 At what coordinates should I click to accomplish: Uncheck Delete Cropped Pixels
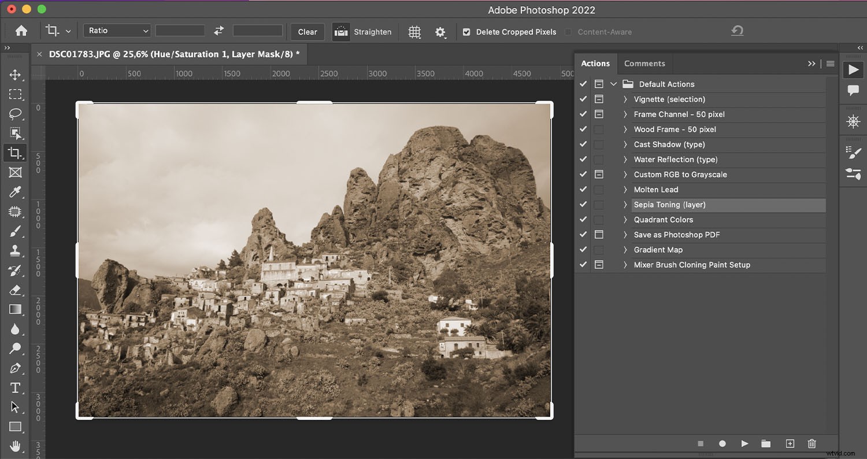(466, 32)
